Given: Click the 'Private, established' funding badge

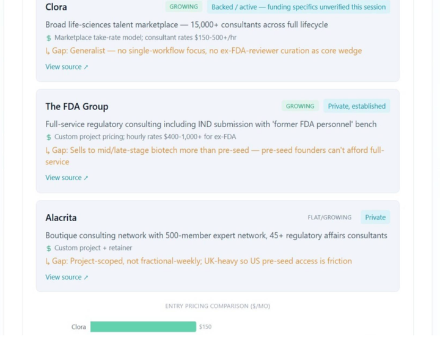Looking at the screenshot, I should click(357, 106).
